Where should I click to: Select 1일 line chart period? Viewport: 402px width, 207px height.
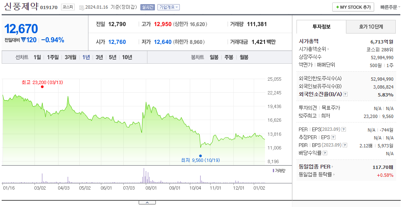37,57
